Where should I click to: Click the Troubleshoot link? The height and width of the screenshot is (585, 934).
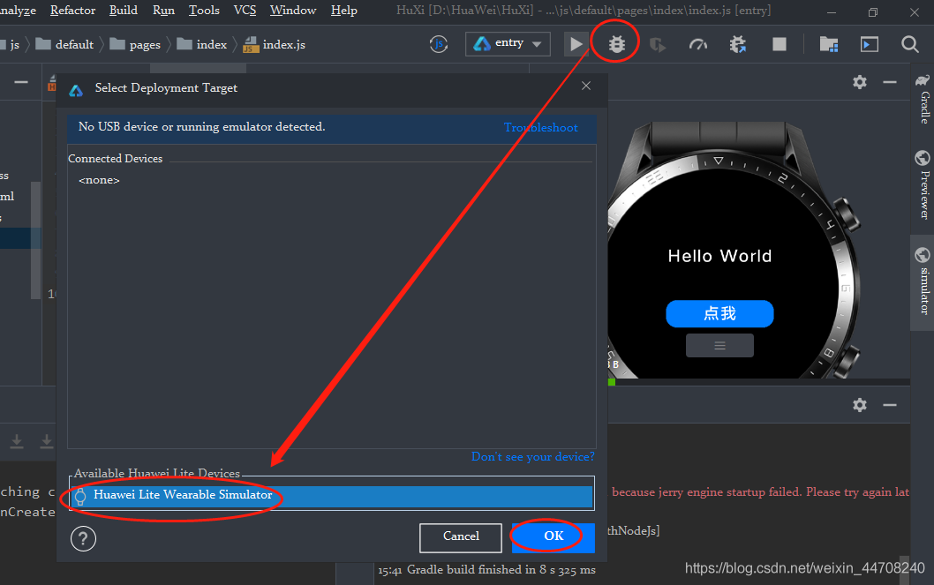click(x=541, y=127)
